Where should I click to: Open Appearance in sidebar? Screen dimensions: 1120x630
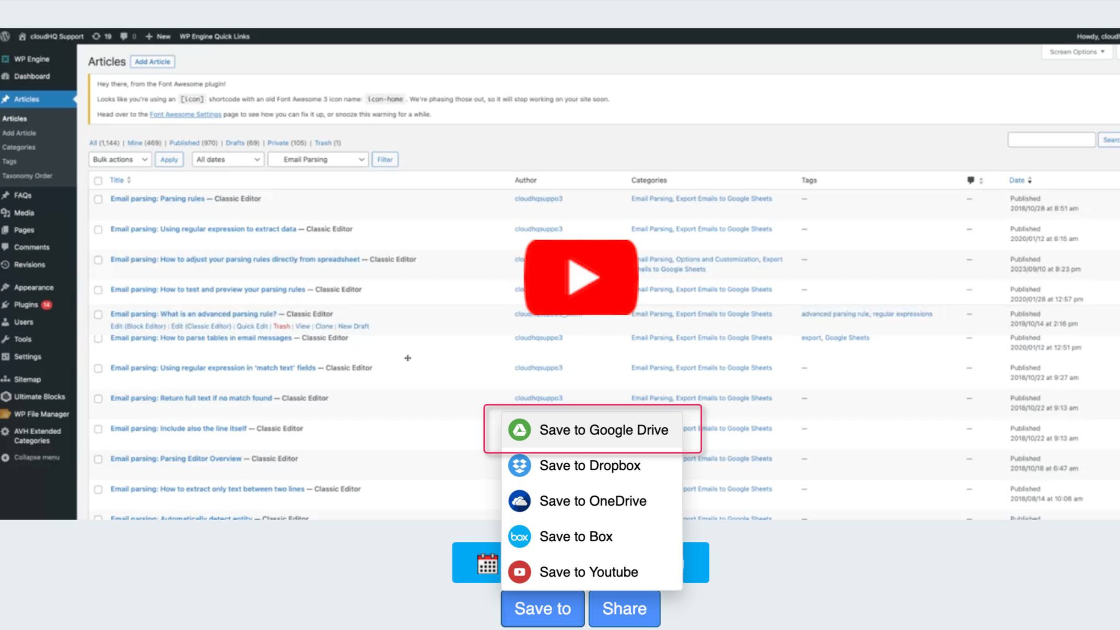pos(33,287)
